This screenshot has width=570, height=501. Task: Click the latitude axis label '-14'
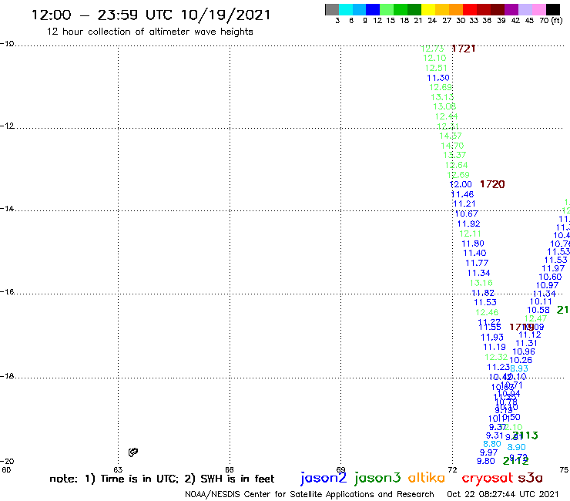7,208
